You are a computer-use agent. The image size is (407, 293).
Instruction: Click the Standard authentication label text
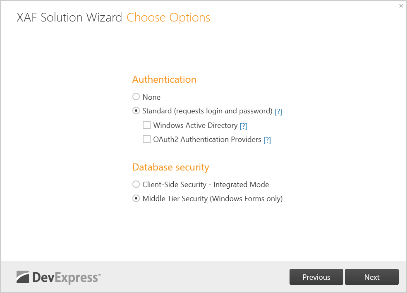(x=208, y=110)
